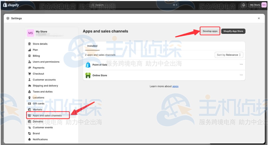Click the Point of Sale app icon
This screenshot has height=145, width=268.
click(88, 65)
